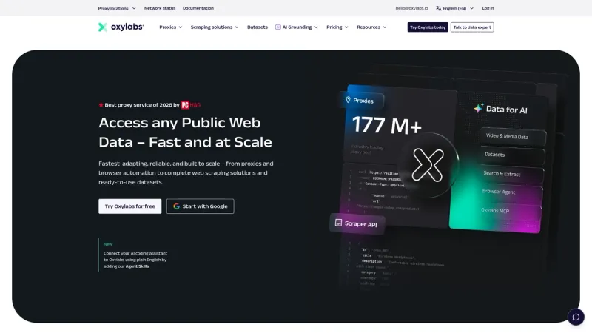Click the Search & Extract card

[511, 174]
